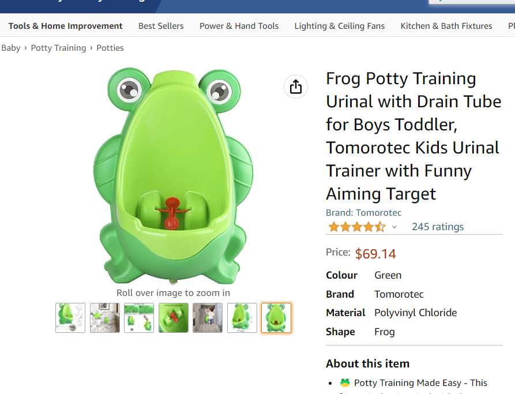Navigate to Potty Training breadcrumb
515x394 pixels.
click(58, 48)
